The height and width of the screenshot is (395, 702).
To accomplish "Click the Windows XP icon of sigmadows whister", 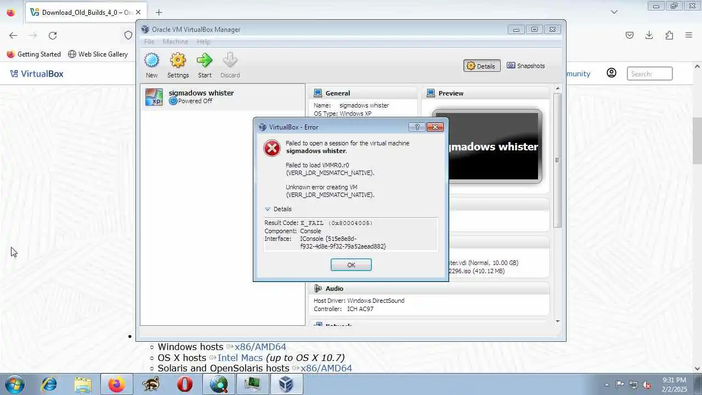I will coord(154,97).
